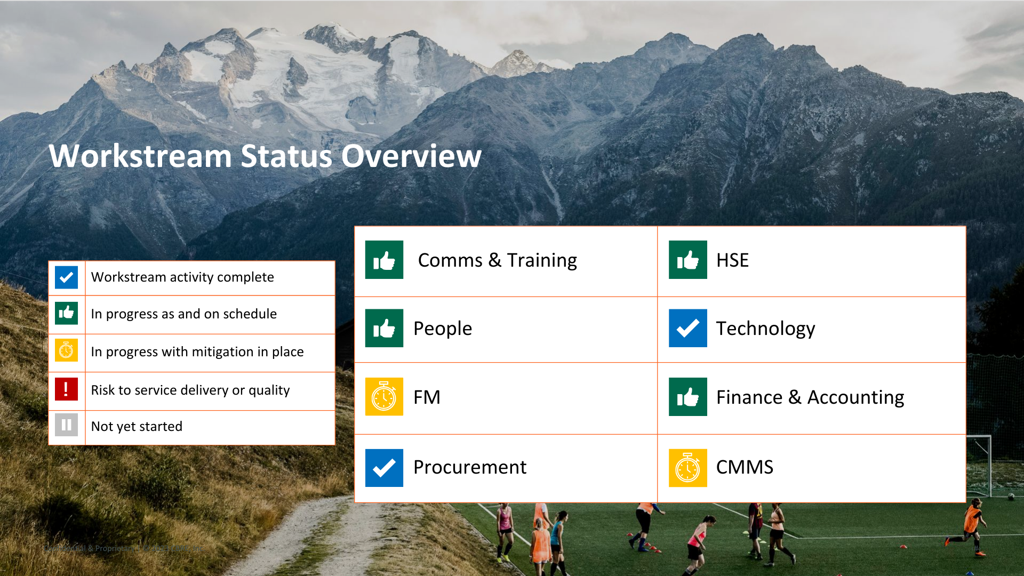Viewport: 1024px width, 576px height.
Task: Click the thumbs-up icon next to HSE
Action: click(687, 260)
